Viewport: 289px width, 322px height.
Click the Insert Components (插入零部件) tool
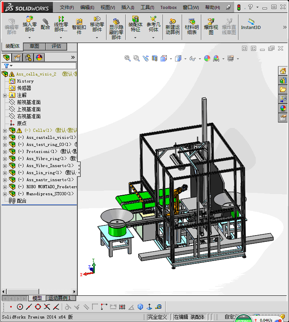coord(30,24)
